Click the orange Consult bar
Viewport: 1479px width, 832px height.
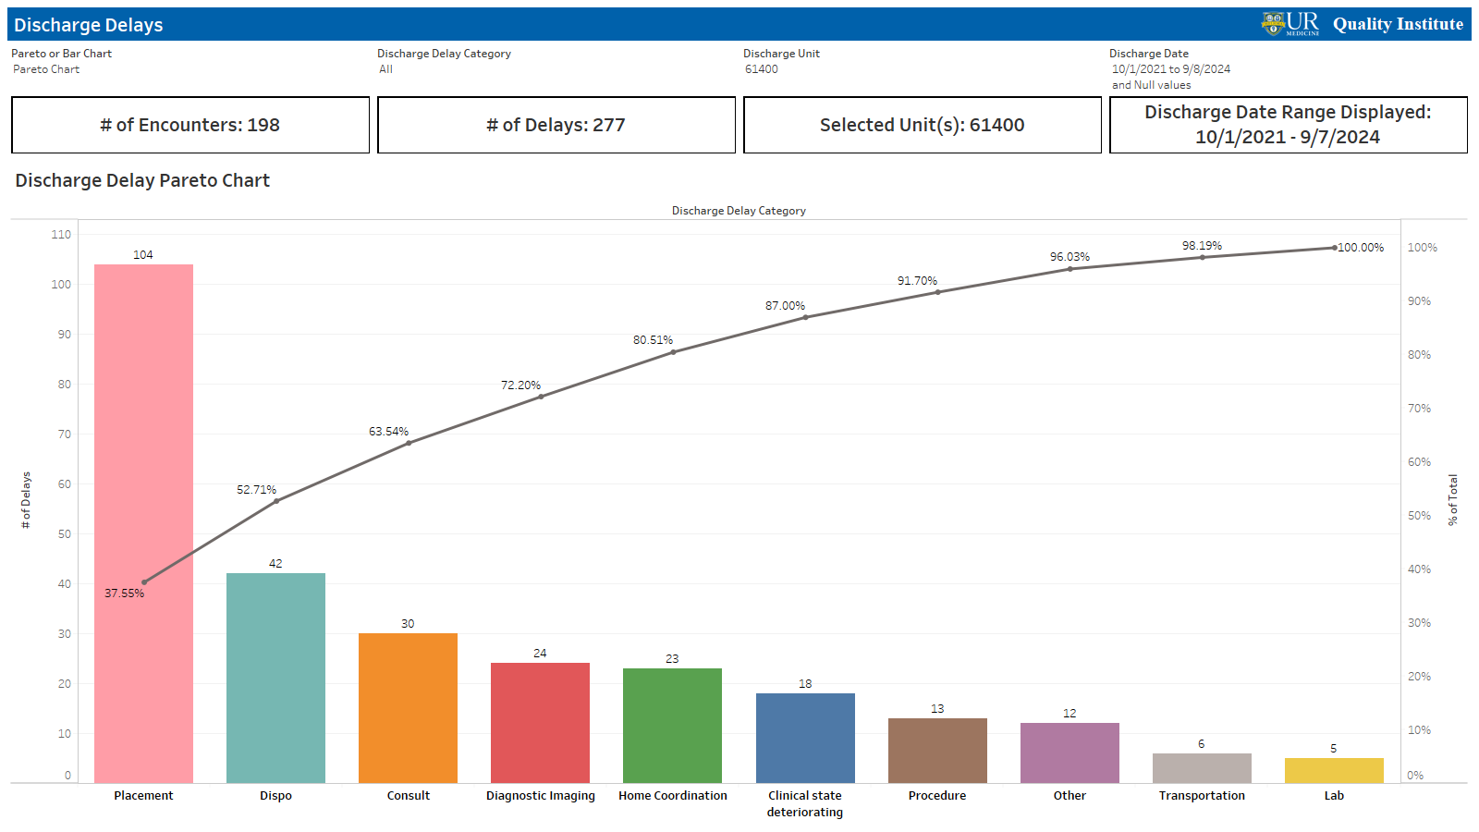408,708
